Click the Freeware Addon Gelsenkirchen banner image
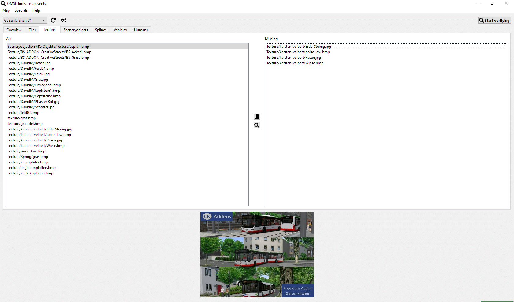514x302 pixels. (257, 255)
